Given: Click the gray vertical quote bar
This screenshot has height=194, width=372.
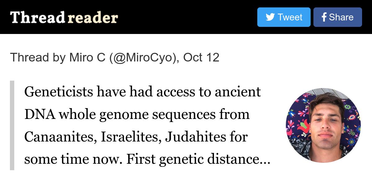Looking at the screenshot, I should pos(12,125).
